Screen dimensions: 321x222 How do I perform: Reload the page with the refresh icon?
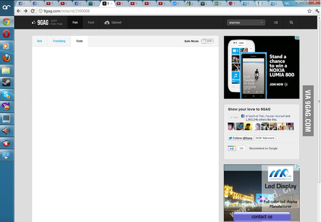(33, 11)
